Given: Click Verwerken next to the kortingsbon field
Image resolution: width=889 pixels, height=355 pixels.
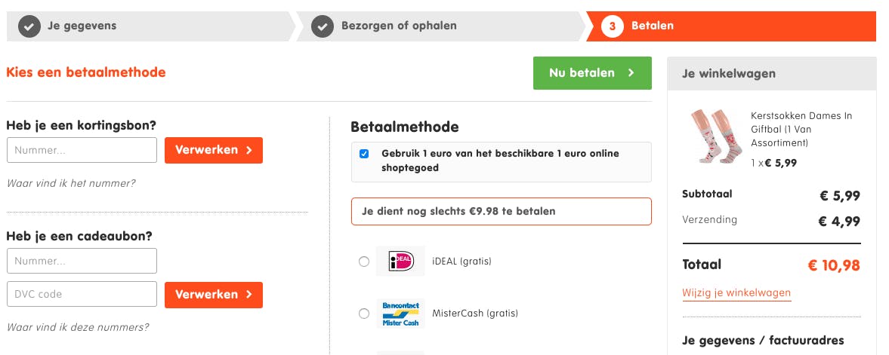Looking at the screenshot, I should [x=214, y=150].
